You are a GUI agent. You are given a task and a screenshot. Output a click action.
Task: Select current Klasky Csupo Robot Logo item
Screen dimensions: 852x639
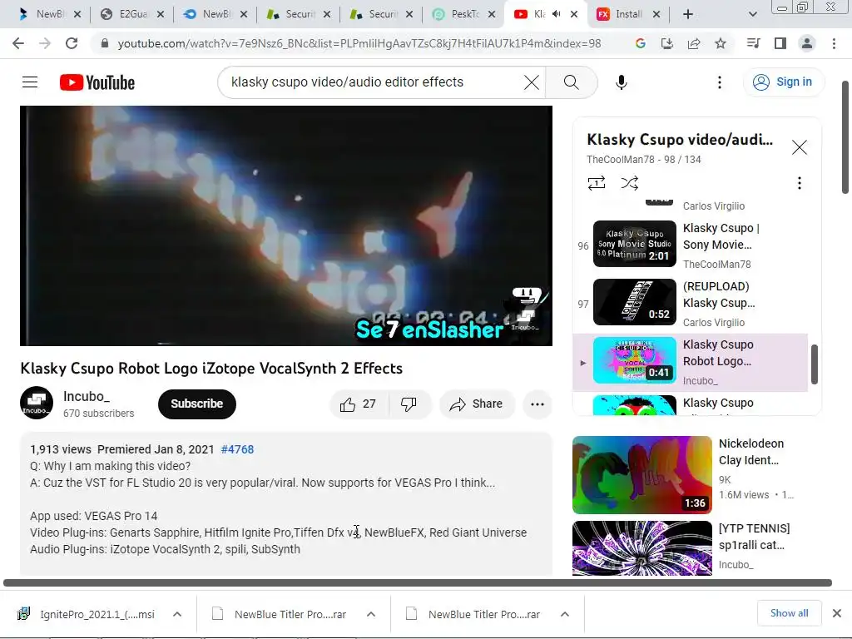pyautogui.click(x=691, y=361)
